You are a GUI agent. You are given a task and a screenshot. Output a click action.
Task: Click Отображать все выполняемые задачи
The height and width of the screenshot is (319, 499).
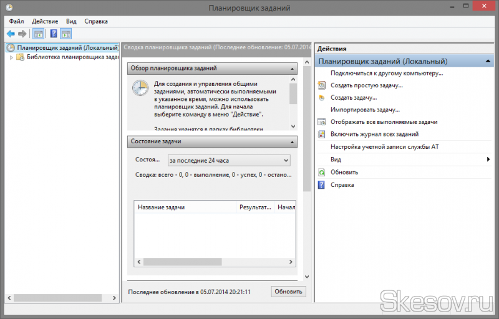click(x=384, y=122)
